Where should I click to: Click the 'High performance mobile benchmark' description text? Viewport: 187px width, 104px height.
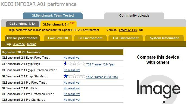click(x=54, y=30)
